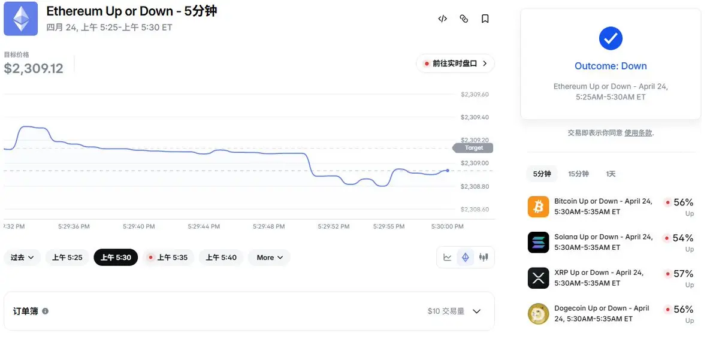Image resolution: width=719 pixels, height=342 pixels.
Task: Open the 使用条款 terms link
Action: tap(638, 133)
